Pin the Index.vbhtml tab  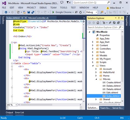click(22, 18)
